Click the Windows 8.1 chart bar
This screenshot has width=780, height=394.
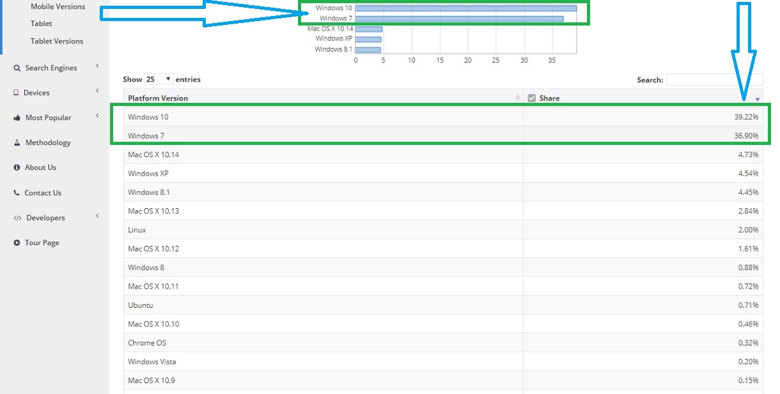368,50
